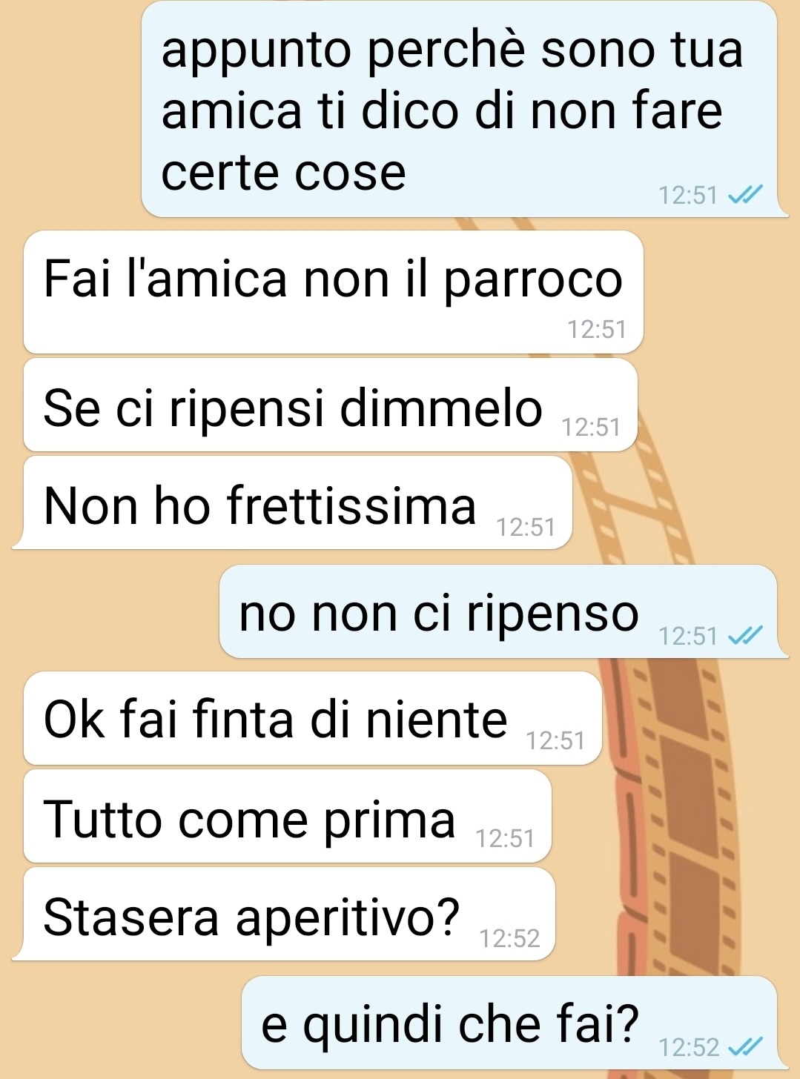Tap the 'Stasera aperitivo?' message bubble

(x=283, y=914)
